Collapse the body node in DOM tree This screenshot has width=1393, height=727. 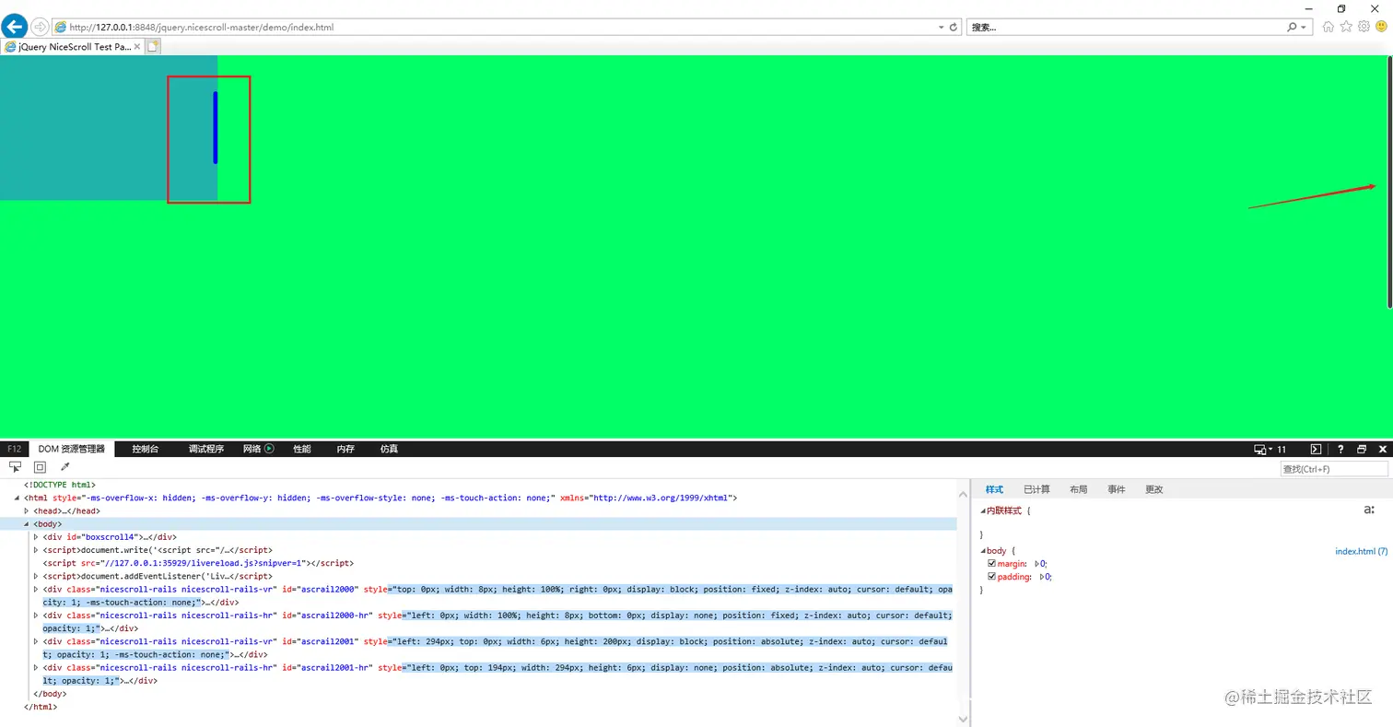(27, 523)
